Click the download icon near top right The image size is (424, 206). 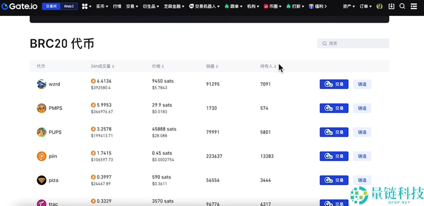click(x=391, y=6)
